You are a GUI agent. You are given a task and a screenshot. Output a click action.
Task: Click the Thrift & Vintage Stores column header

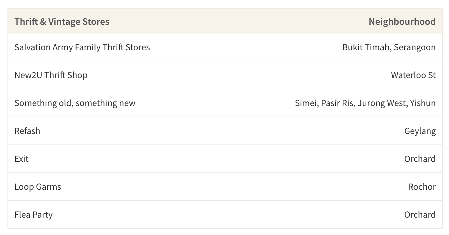point(62,22)
